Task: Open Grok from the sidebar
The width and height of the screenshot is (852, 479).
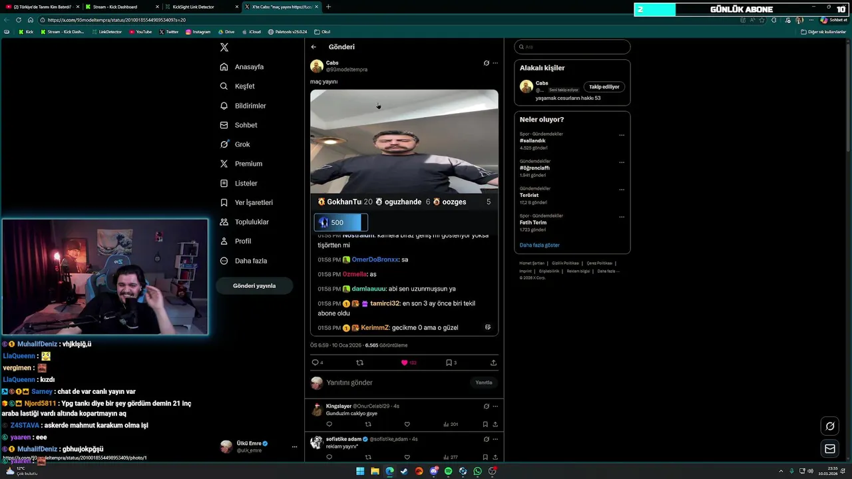Action: click(x=235, y=144)
